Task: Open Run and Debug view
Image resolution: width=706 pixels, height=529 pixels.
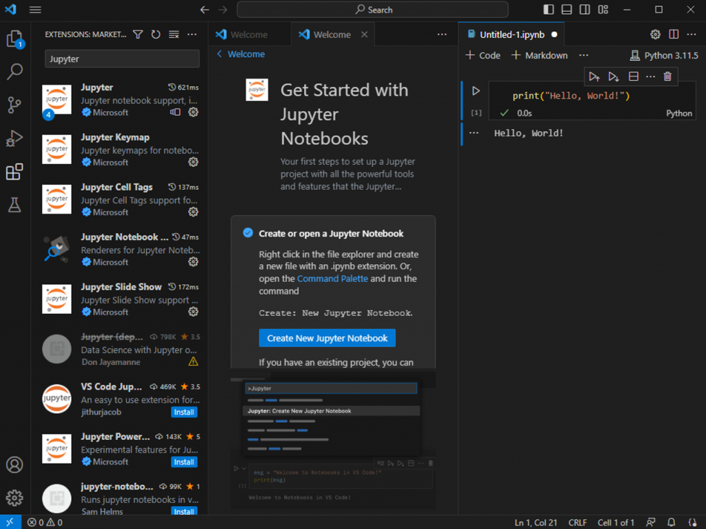Action: coord(14,138)
